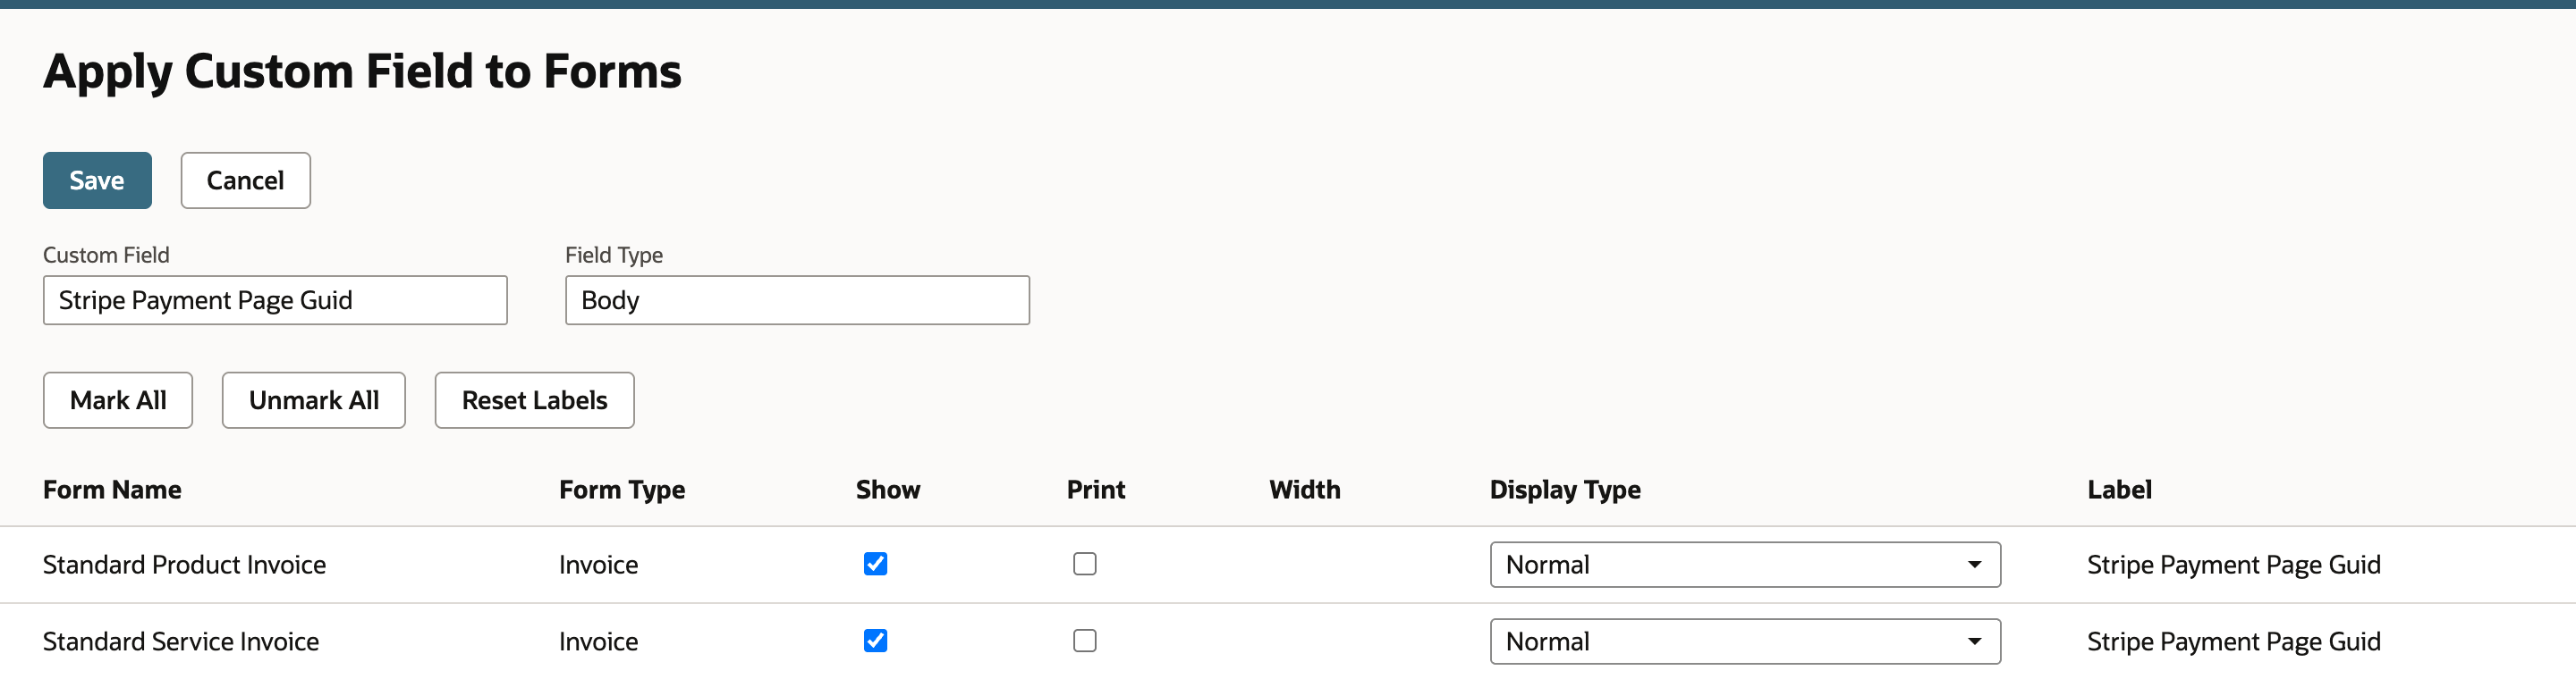
Task: Click label text in Standard Product Invoice row
Action: click(2233, 566)
